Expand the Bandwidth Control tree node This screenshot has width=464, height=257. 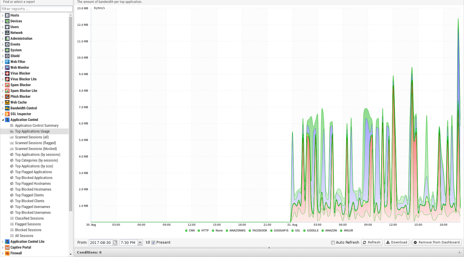click(x=3, y=108)
